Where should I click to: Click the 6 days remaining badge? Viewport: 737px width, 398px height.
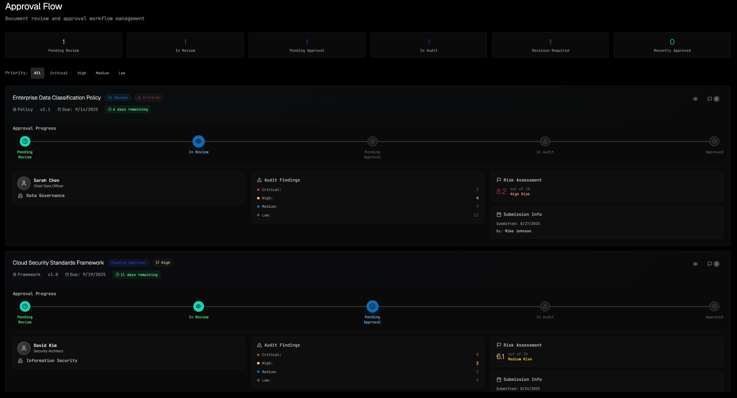point(127,109)
